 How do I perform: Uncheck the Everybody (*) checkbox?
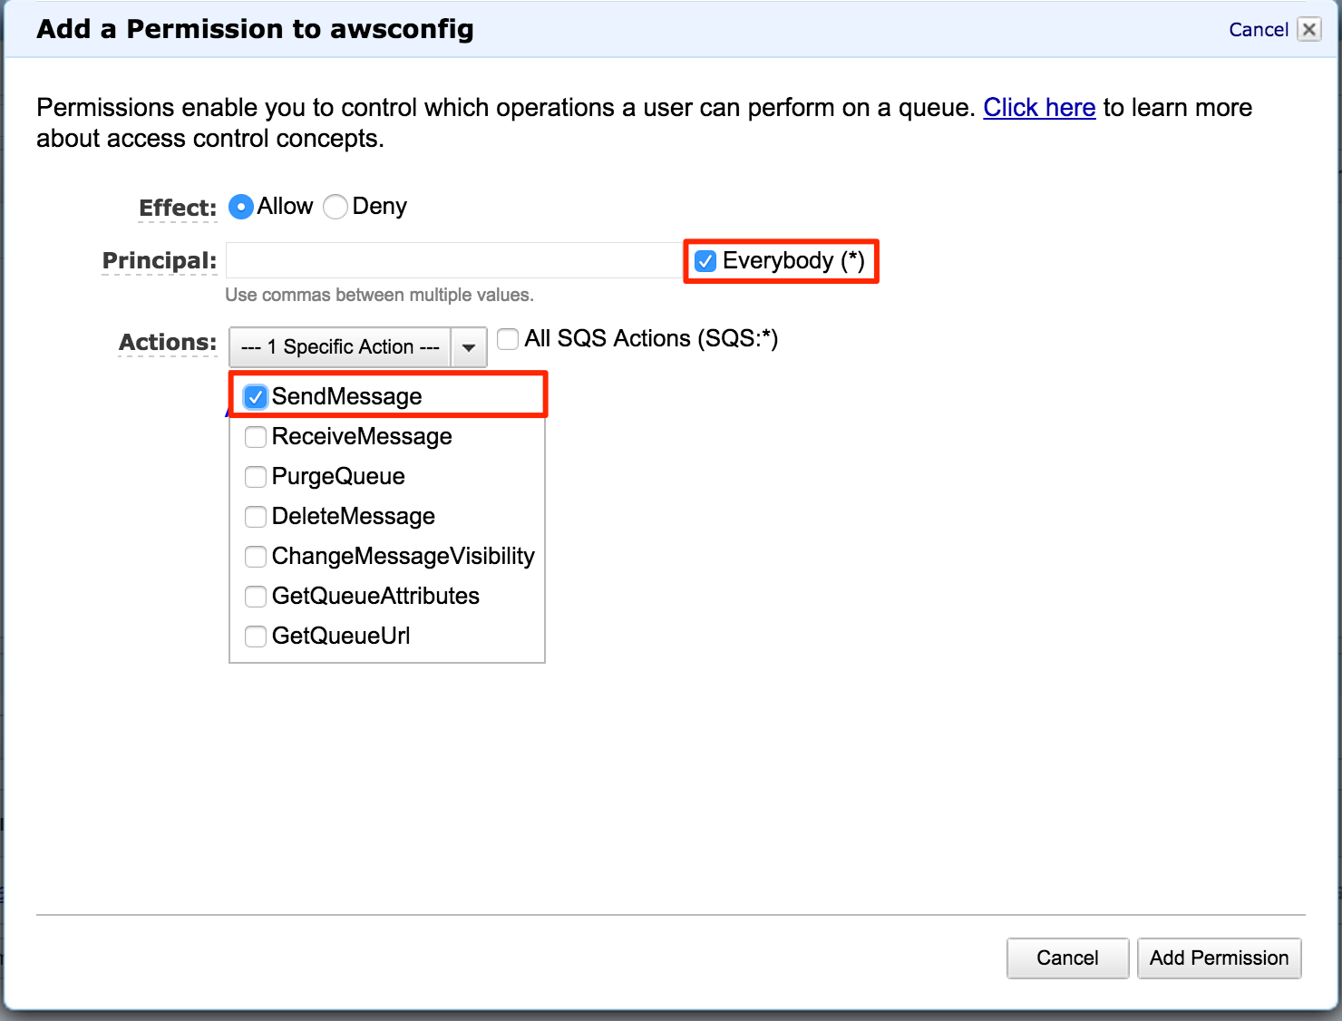coord(705,261)
